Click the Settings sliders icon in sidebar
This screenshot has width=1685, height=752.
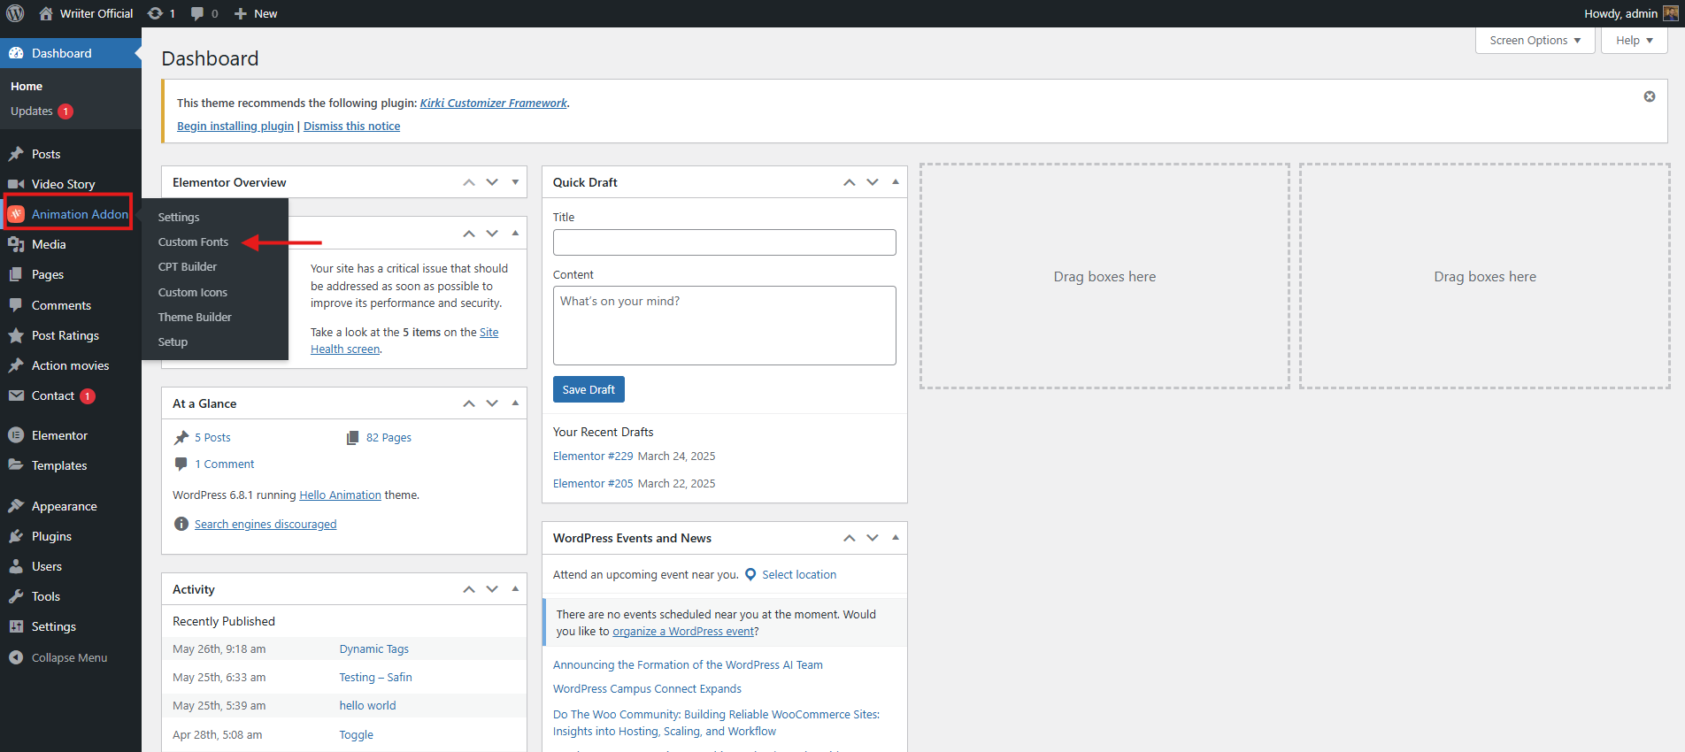16,626
